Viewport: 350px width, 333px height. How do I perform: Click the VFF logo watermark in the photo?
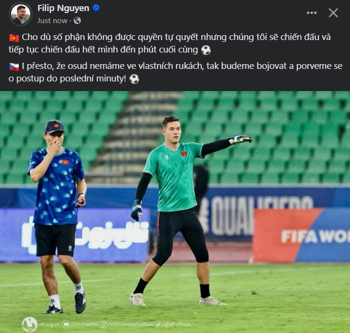click(x=29, y=324)
